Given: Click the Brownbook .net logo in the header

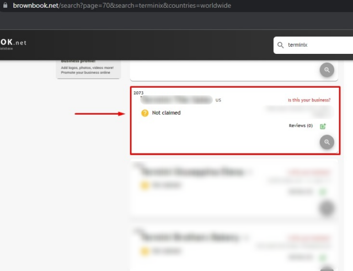Looking at the screenshot, I should (x=13, y=43).
